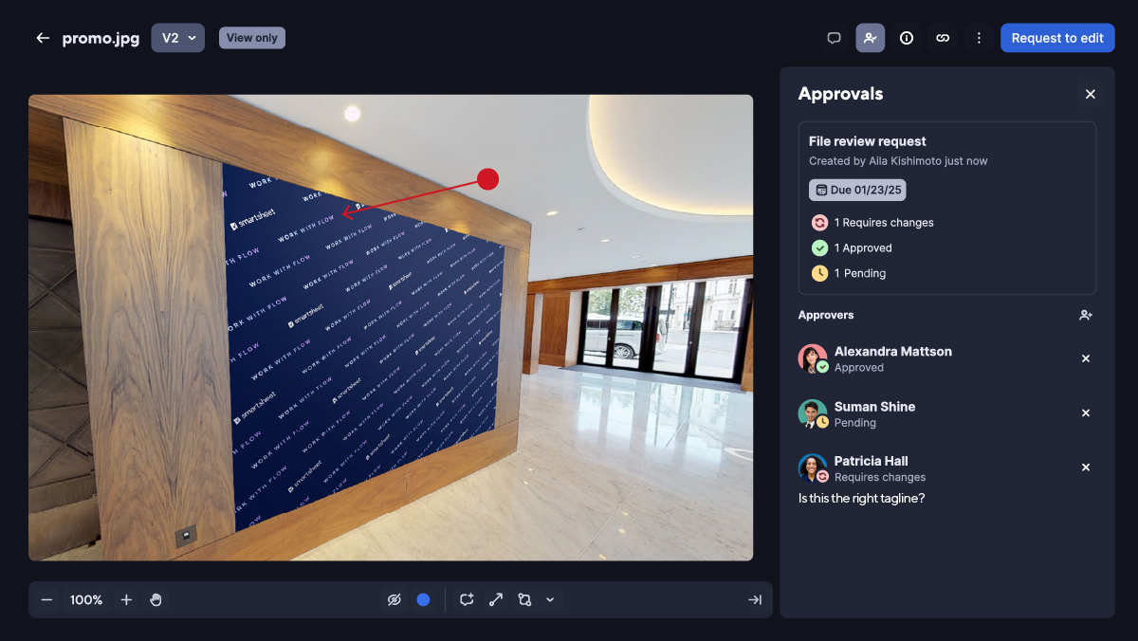Click the View only badge
This screenshot has width=1138, height=641.
252,38
